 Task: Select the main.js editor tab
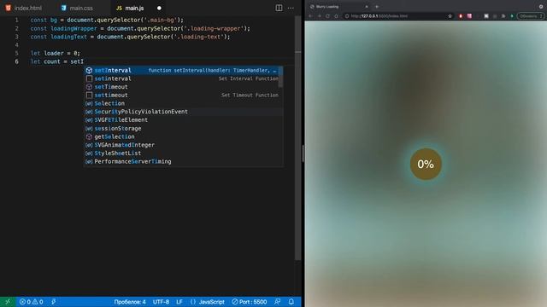134,8
